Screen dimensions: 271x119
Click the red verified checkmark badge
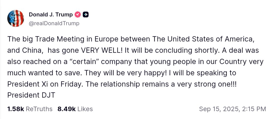(x=78, y=15)
